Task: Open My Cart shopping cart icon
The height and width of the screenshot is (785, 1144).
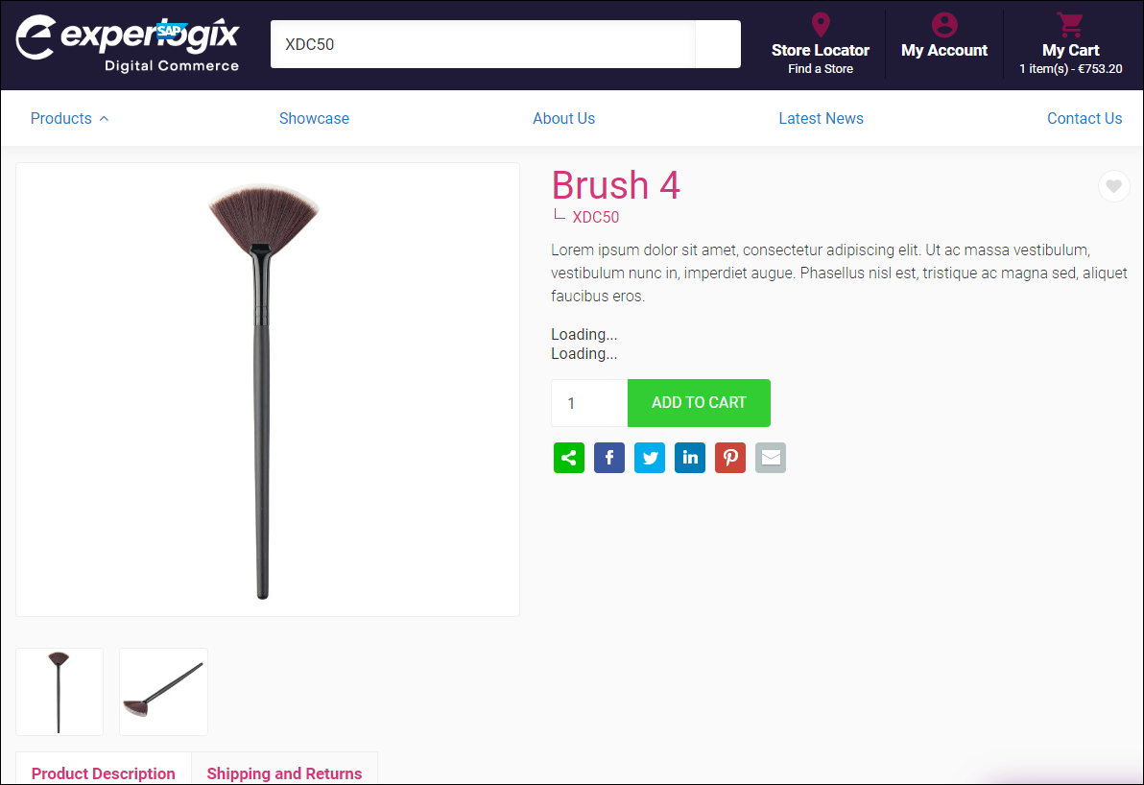Action: pos(1070,25)
